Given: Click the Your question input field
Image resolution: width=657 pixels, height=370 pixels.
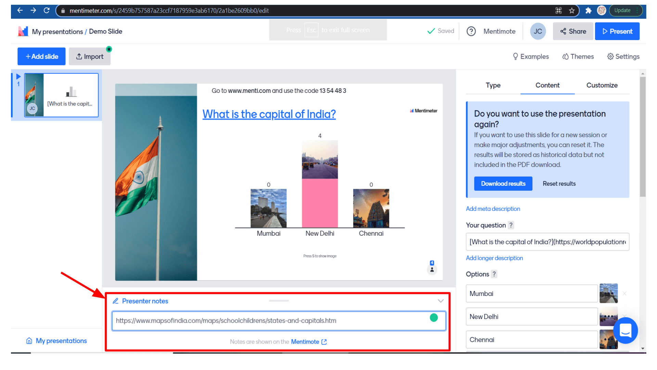Looking at the screenshot, I should pos(547,242).
